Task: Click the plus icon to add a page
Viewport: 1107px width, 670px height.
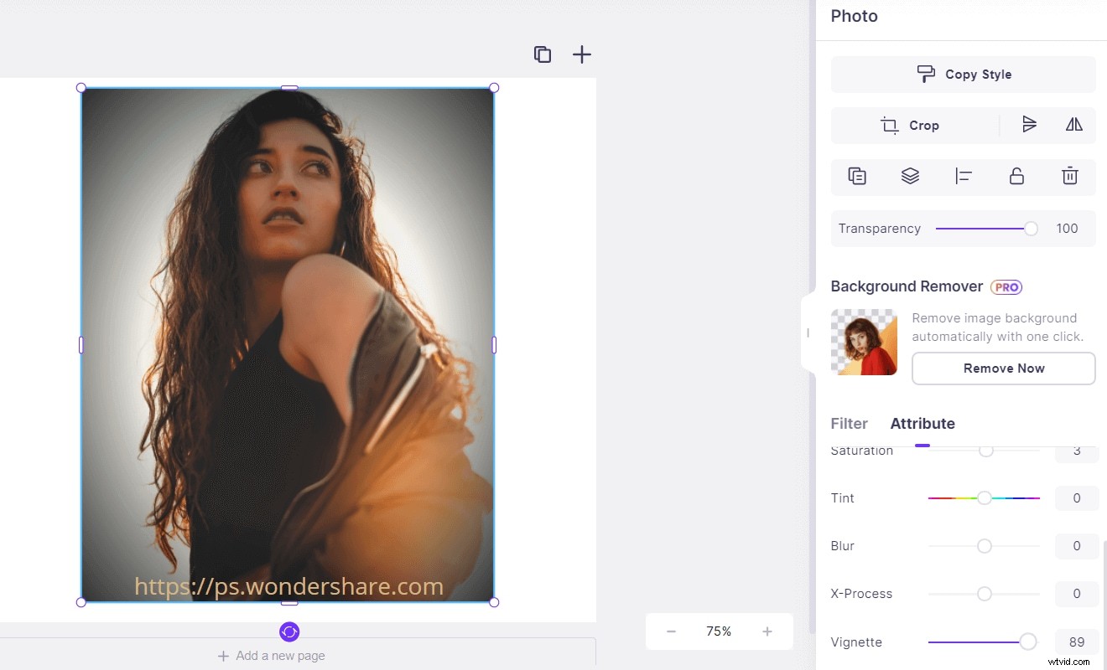Action: pyautogui.click(x=581, y=54)
